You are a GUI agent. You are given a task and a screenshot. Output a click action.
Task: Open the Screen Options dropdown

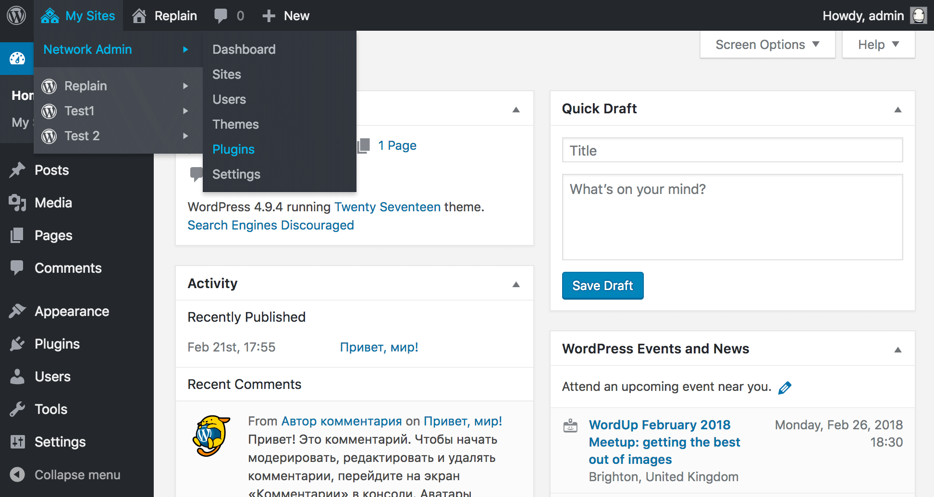coord(768,45)
